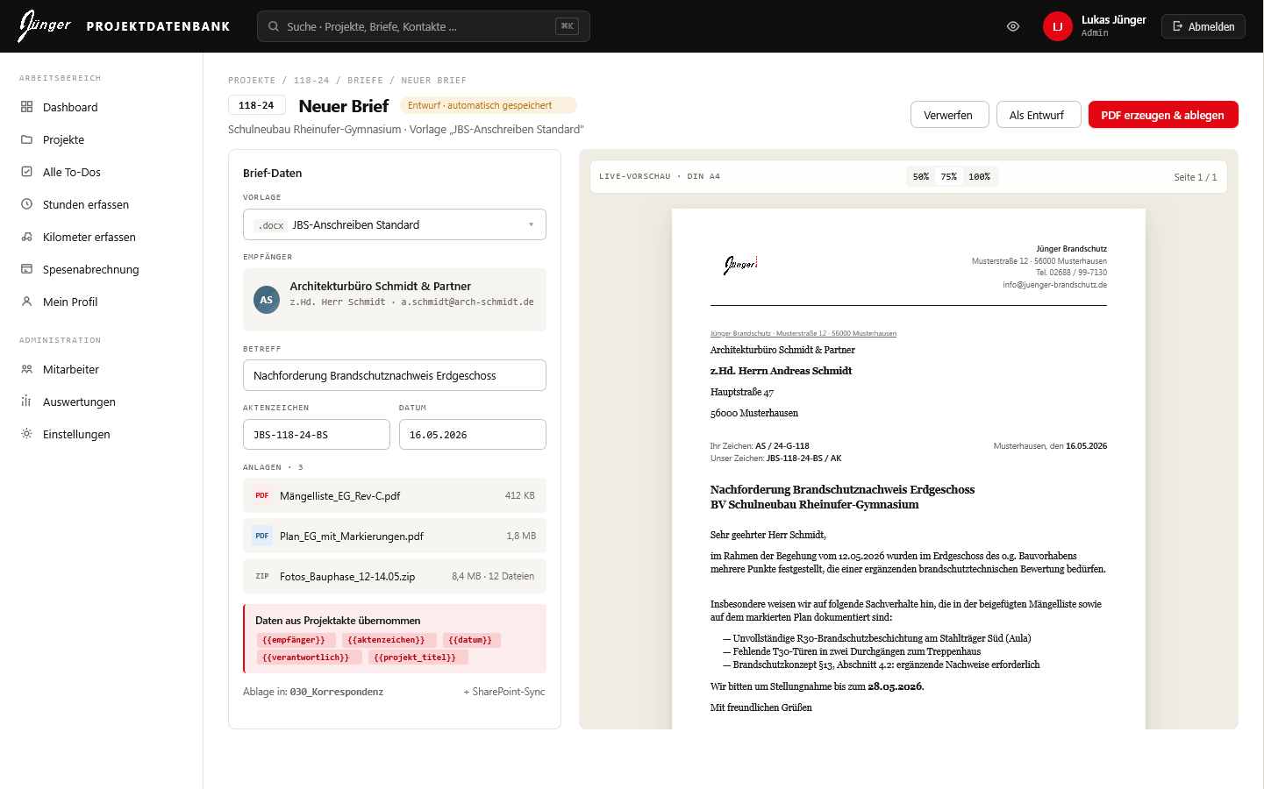Click the Spesenabrechnung card icon
1264x789 pixels.
point(26,269)
